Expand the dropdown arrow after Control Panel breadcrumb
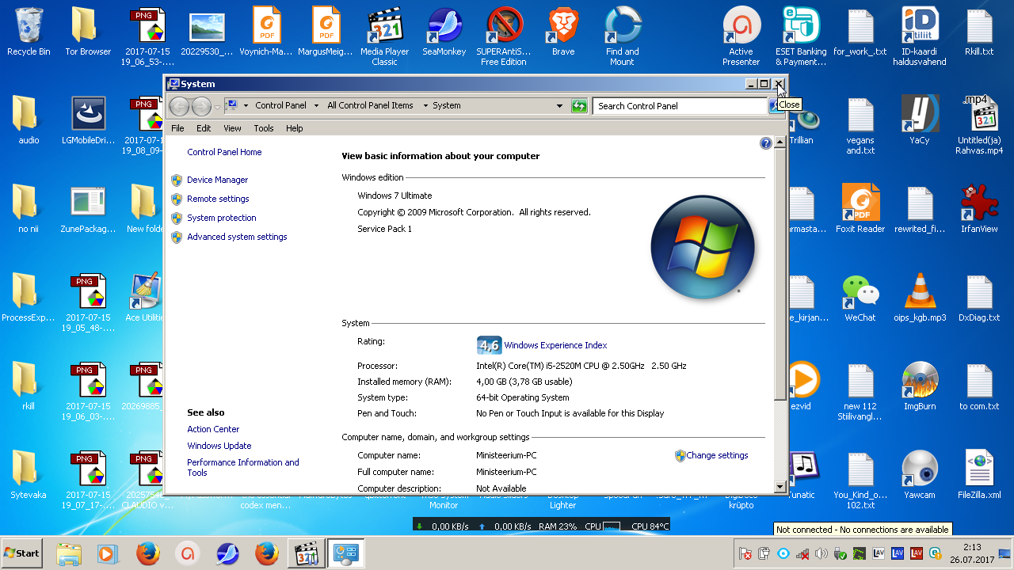 [x=316, y=106]
